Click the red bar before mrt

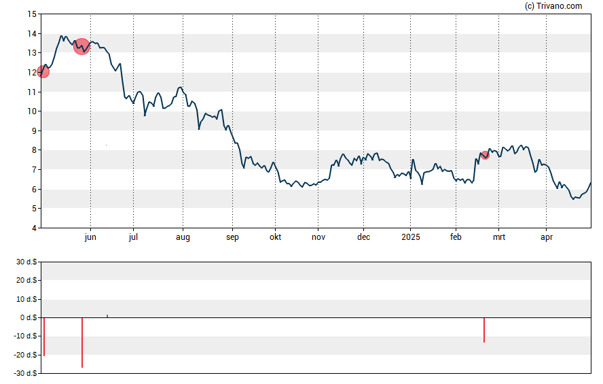[x=484, y=330]
